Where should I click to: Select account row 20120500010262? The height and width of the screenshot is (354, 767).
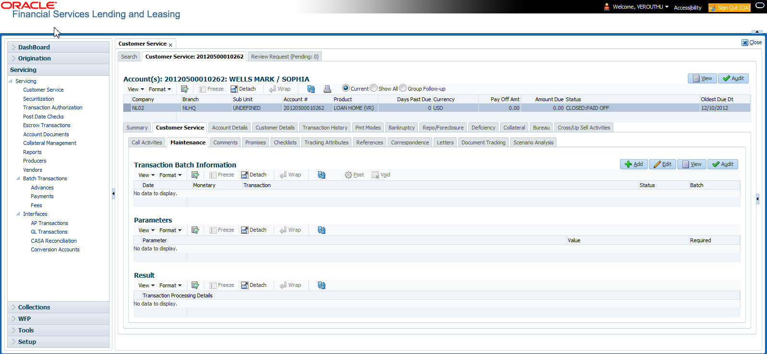coord(437,108)
